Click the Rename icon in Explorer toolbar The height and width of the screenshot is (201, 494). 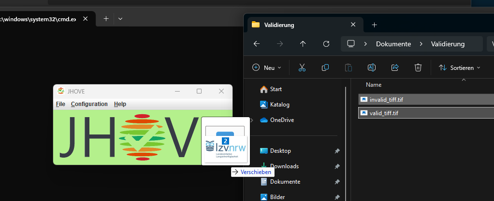[x=372, y=68]
